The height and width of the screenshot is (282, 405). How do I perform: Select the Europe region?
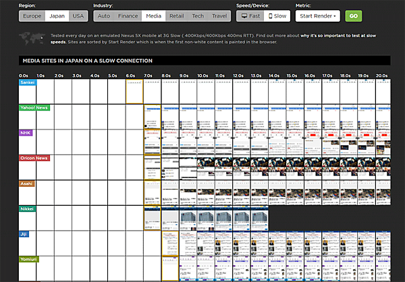(x=31, y=16)
